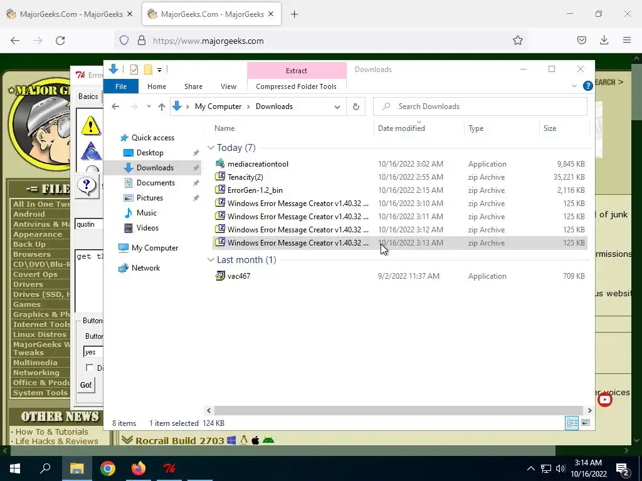The height and width of the screenshot is (481, 642).
Task: Select My Computer in navigation pane
Action: pos(154,248)
